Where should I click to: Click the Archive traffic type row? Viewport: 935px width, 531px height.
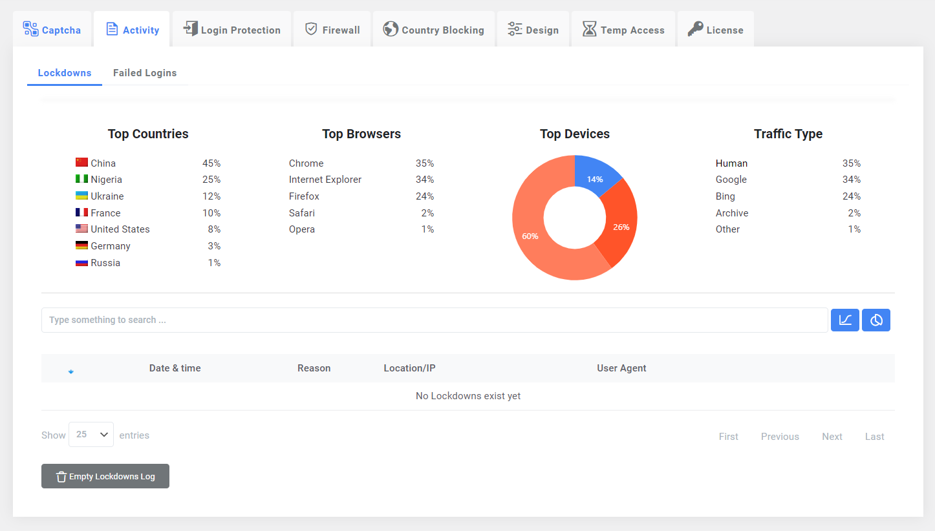[x=788, y=213]
